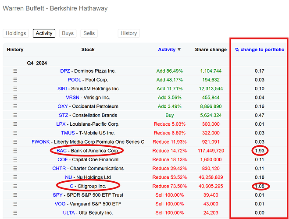Open STZ ticker link
The image size is (289, 219).
[x=64, y=115]
